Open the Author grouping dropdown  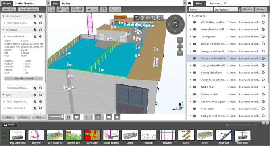point(201,9)
